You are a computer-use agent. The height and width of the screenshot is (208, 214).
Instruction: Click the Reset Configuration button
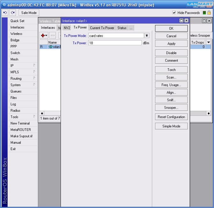[171, 117]
